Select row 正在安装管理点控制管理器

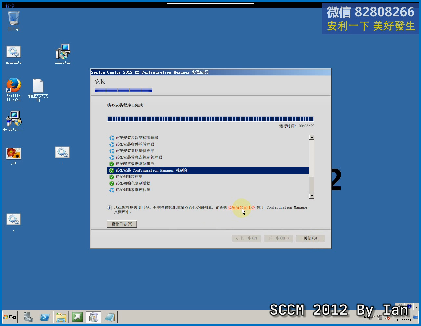(x=208, y=157)
